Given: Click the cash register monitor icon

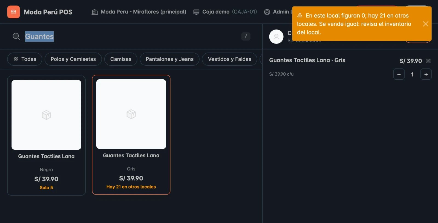Looking at the screenshot, I should pyautogui.click(x=196, y=12).
